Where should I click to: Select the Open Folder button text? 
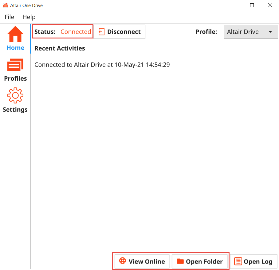[204, 262]
